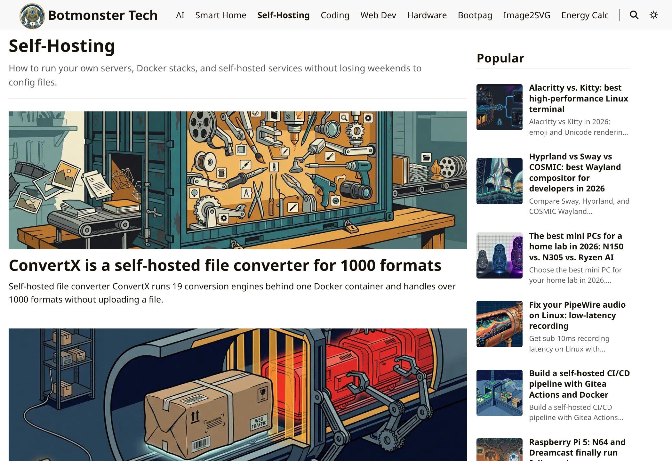672x461 pixels.
Task: Open the Alacritty vs. Kitty article title
Action: click(579, 99)
